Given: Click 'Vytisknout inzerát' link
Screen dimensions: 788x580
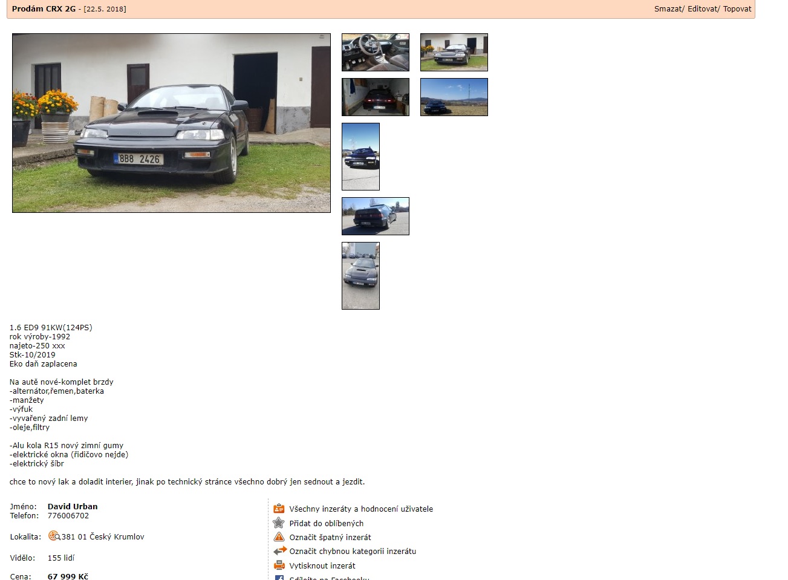Looking at the screenshot, I should pyautogui.click(x=322, y=566).
